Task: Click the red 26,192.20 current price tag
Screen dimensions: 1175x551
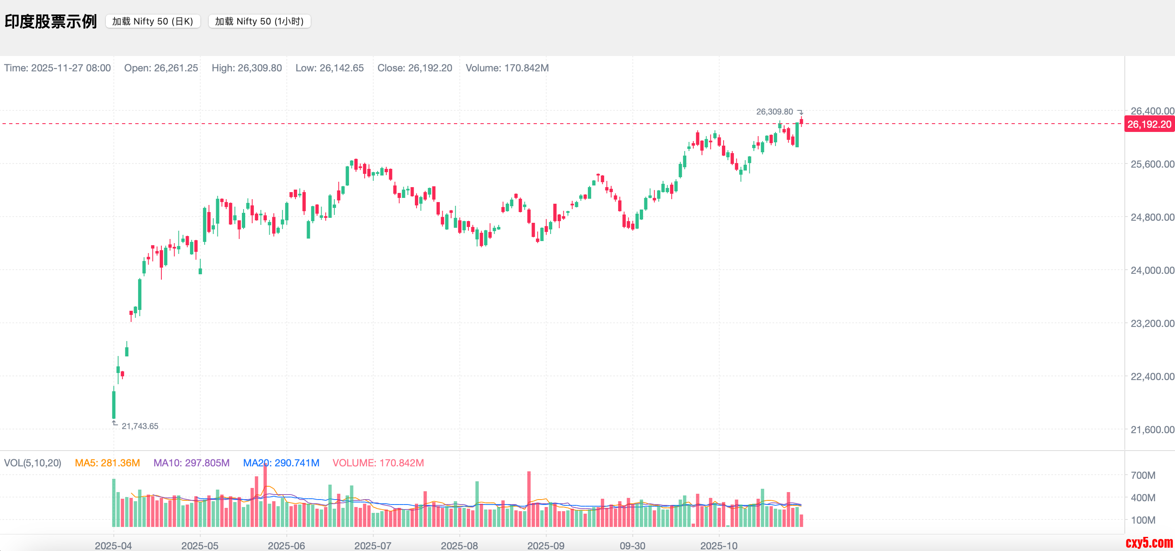Action: [x=1148, y=124]
